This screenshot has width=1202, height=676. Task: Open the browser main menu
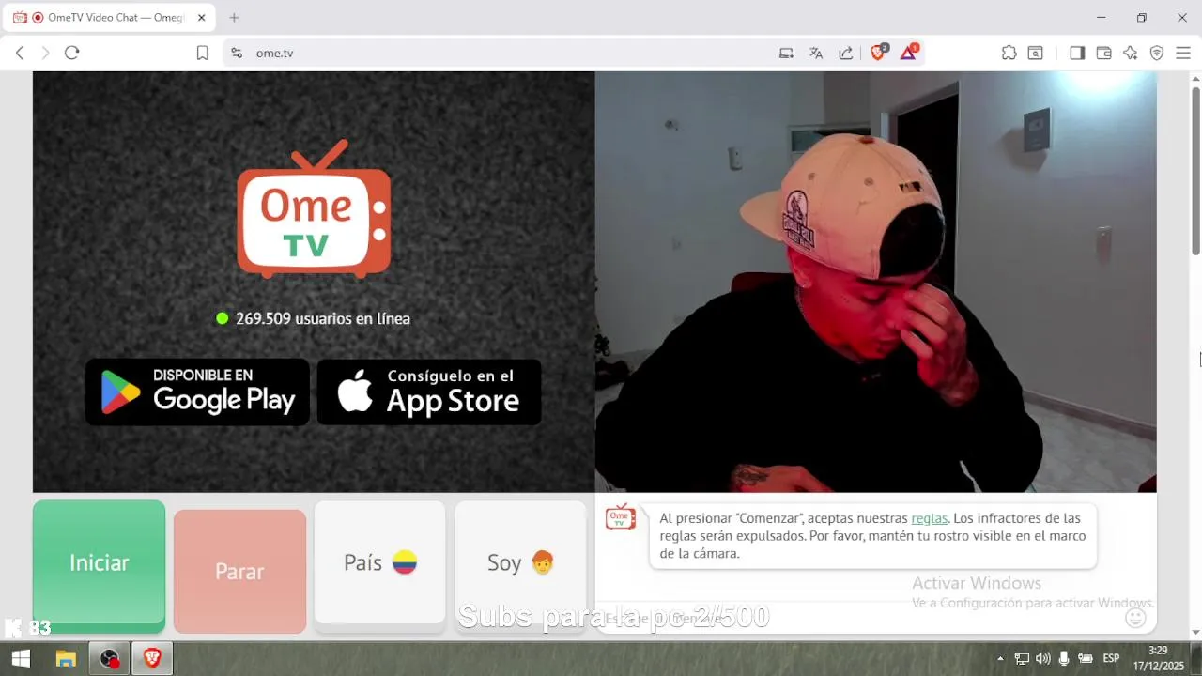click(1183, 53)
